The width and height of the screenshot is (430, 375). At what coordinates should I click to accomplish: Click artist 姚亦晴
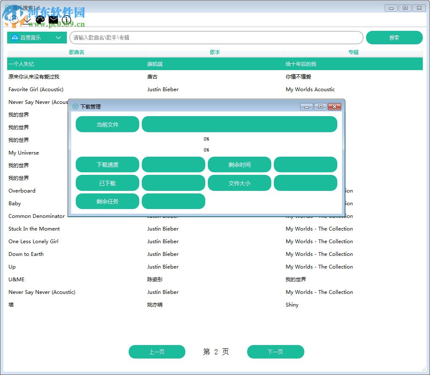pyautogui.click(x=155, y=304)
